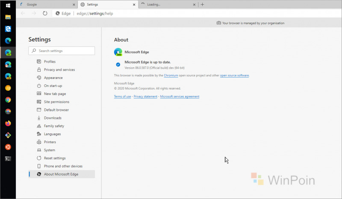Click the version 86.0.587.0 text
This screenshot has width=342, height=199.
coord(154,68)
